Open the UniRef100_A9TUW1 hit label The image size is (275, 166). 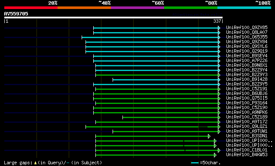click(x=247, y=131)
